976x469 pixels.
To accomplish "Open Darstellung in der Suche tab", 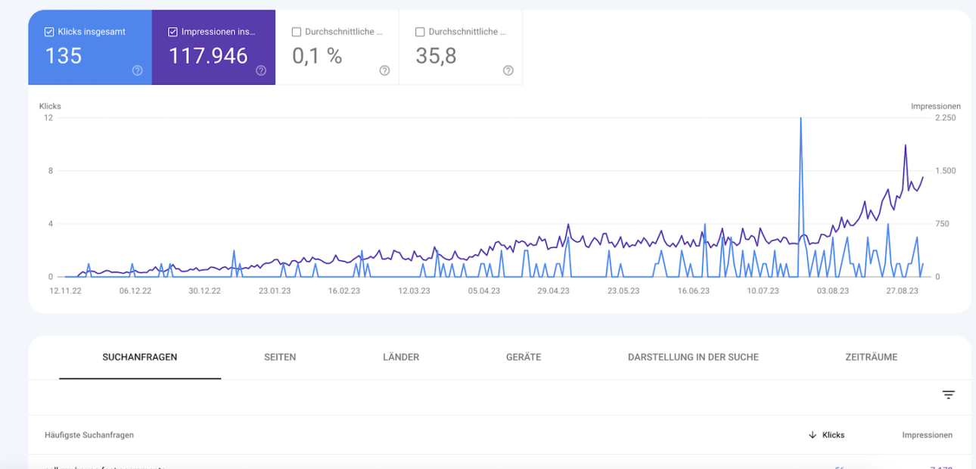I will pyautogui.click(x=693, y=357).
